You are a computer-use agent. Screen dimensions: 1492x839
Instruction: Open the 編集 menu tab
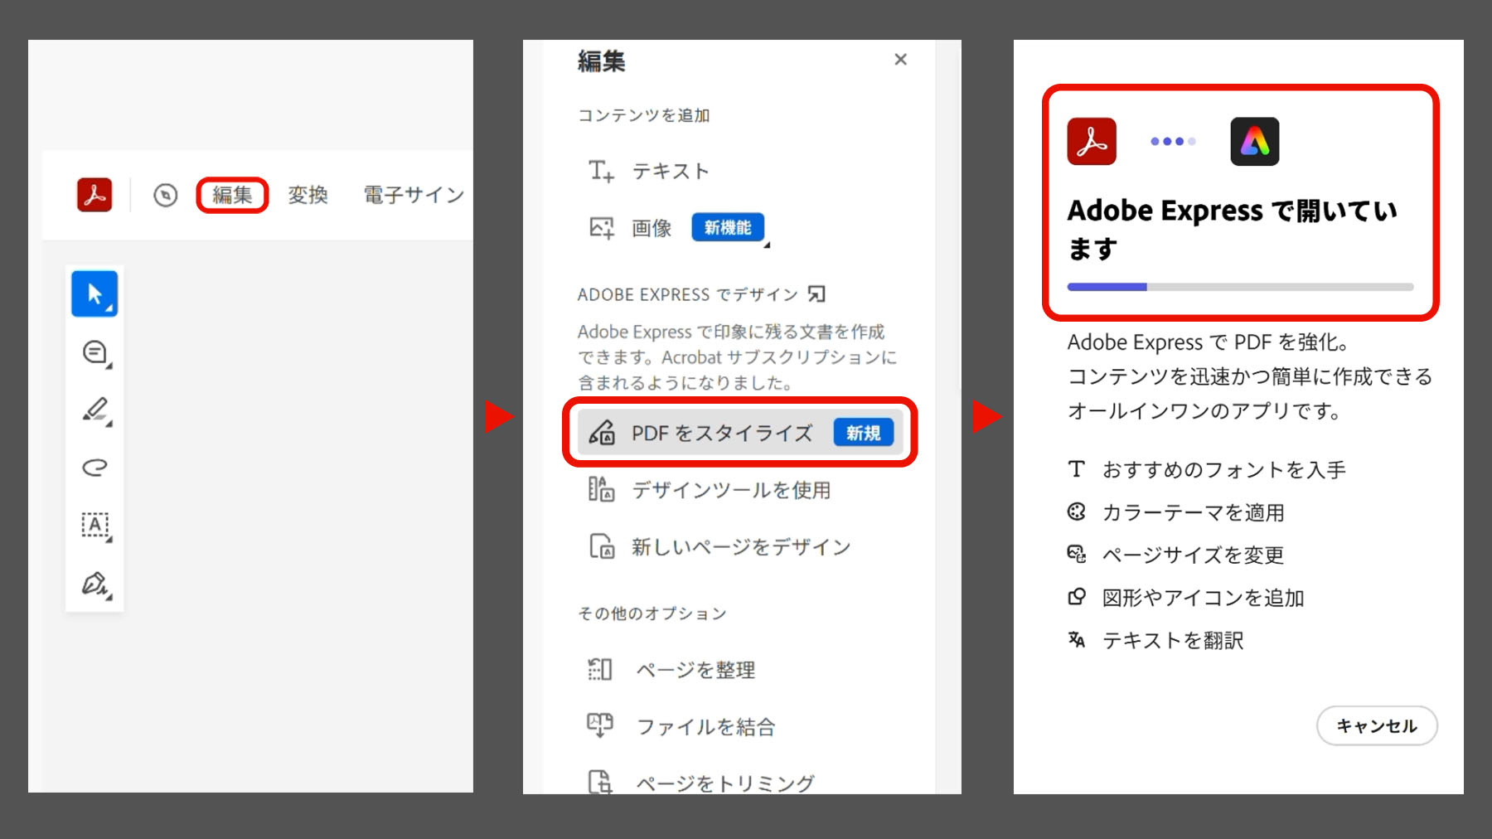coord(232,195)
